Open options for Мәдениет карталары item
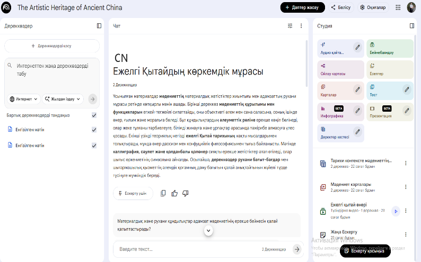421x262 pixels. click(x=406, y=187)
